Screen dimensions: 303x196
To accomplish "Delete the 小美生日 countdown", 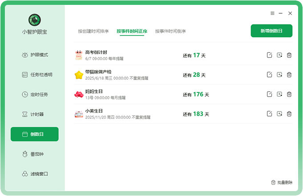I will click(x=289, y=114).
